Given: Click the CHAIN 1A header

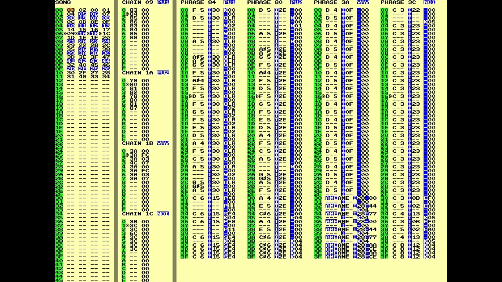Looking at the screenshot, I should 137,73.
